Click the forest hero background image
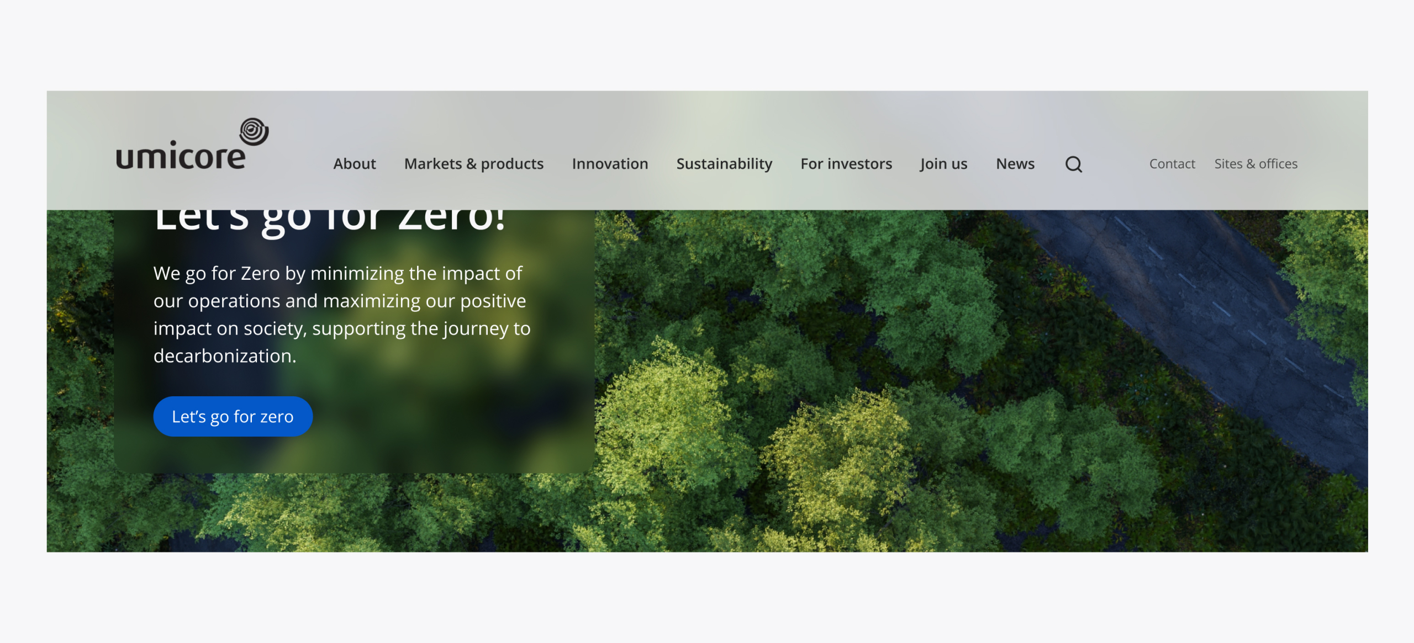1414x643 pixels. coord(829,386)
